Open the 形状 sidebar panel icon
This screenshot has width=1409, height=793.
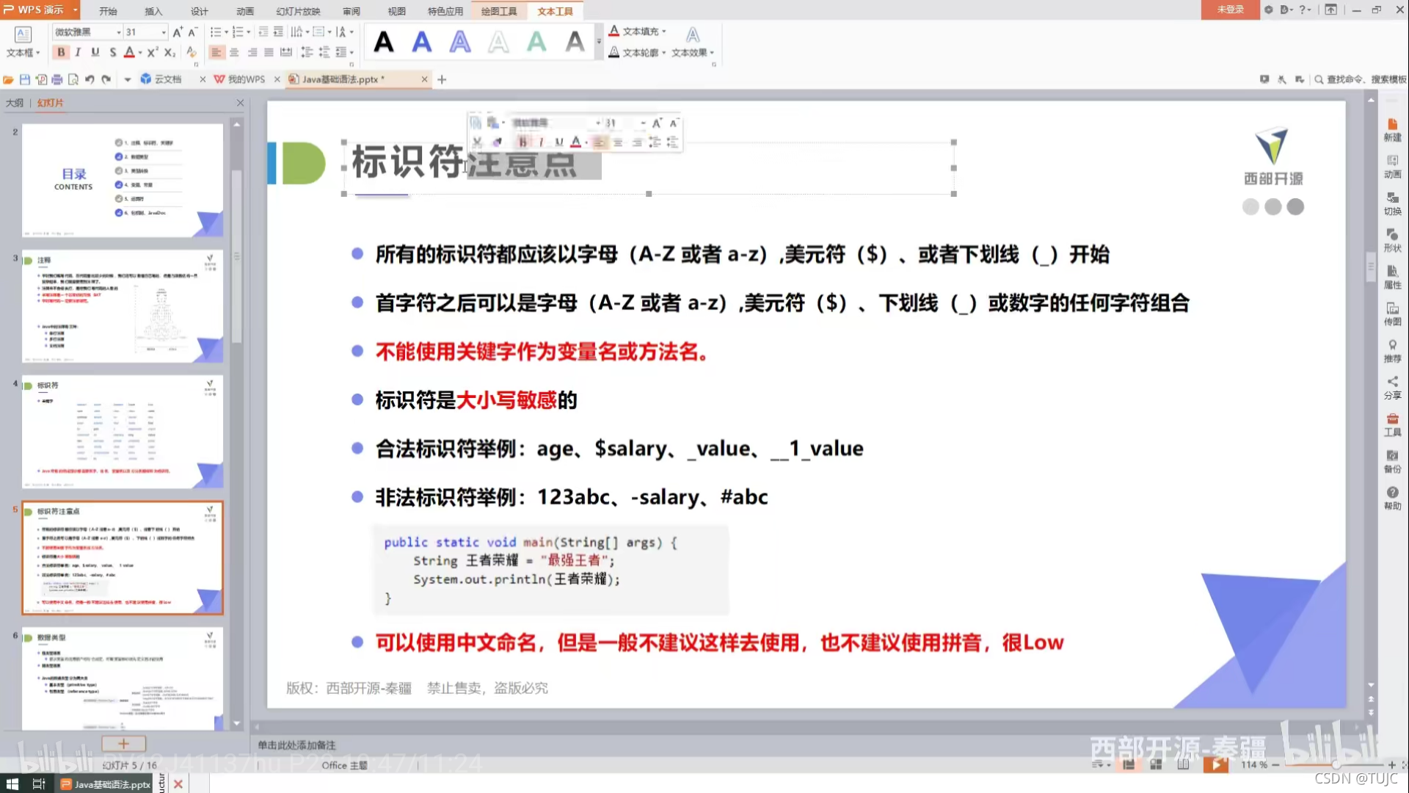pyautogui.click(x=1392, y=240)
